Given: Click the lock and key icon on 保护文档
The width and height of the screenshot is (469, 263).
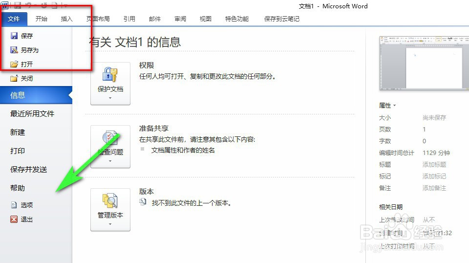Looking at the screenshot, I should [110, 74].
